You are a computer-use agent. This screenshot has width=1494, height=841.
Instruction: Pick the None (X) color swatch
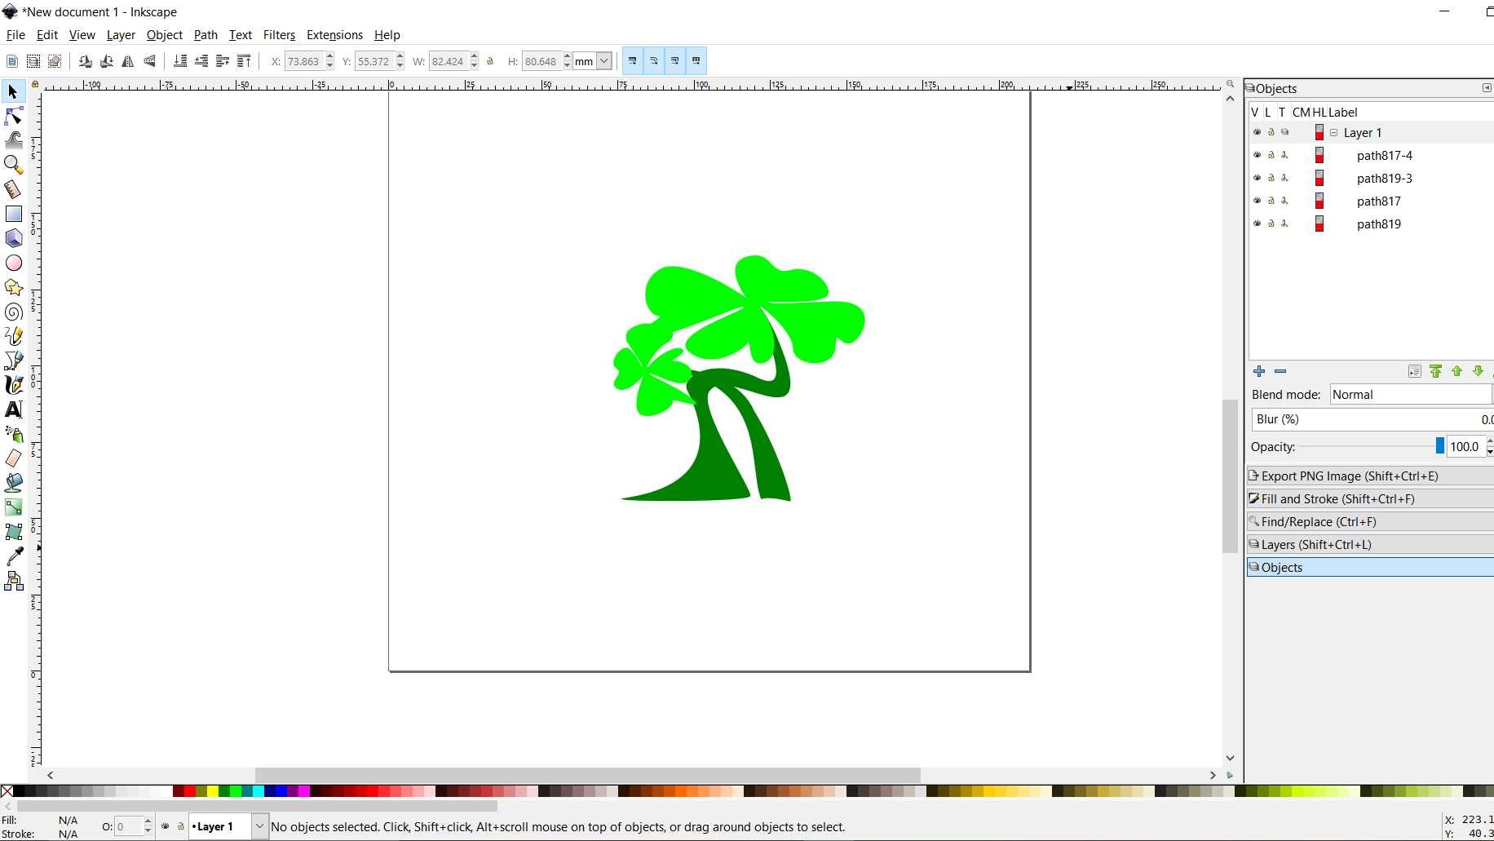(x=7, y=791)
